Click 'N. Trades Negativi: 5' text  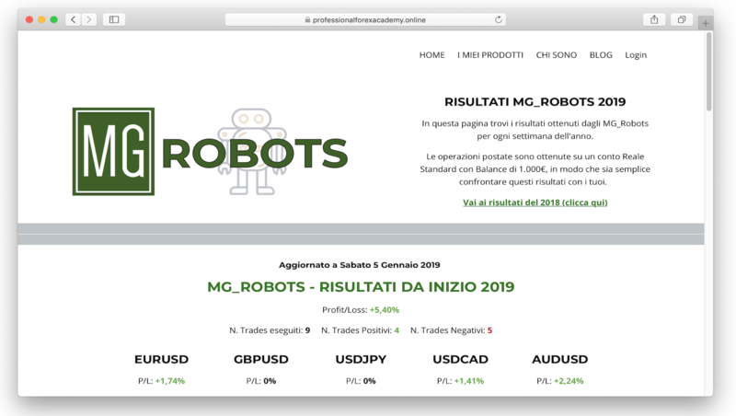[451, 330]
